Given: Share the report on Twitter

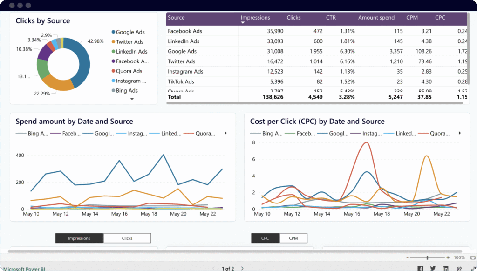Looking at the screenshot, I should 433,268.
